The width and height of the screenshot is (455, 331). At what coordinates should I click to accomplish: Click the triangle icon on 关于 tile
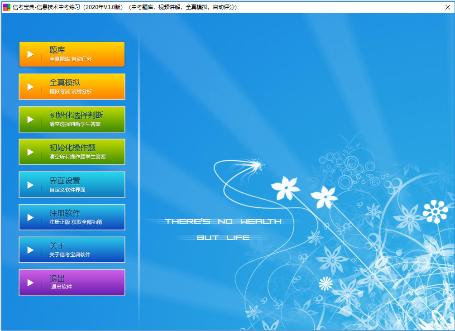(30, 250)
